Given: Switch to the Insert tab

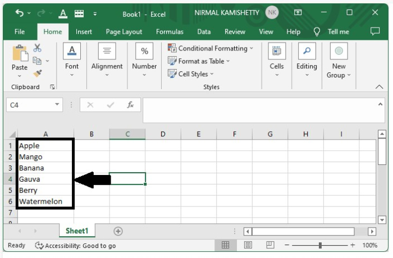Looking at the screenshot, I should coord(84,32).
